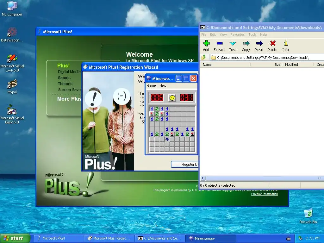The width and height of the screenshot is (324, 243).
Task: Click the Test icon in 7-Zip
Action: (x=233, y=46)
